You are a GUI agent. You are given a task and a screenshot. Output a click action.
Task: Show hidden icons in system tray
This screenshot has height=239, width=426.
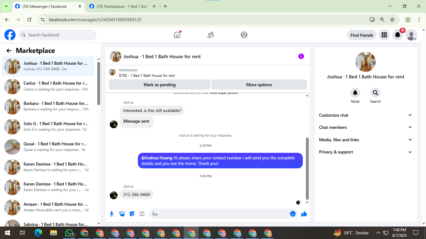pyautogui.click(x=378, y=233)
